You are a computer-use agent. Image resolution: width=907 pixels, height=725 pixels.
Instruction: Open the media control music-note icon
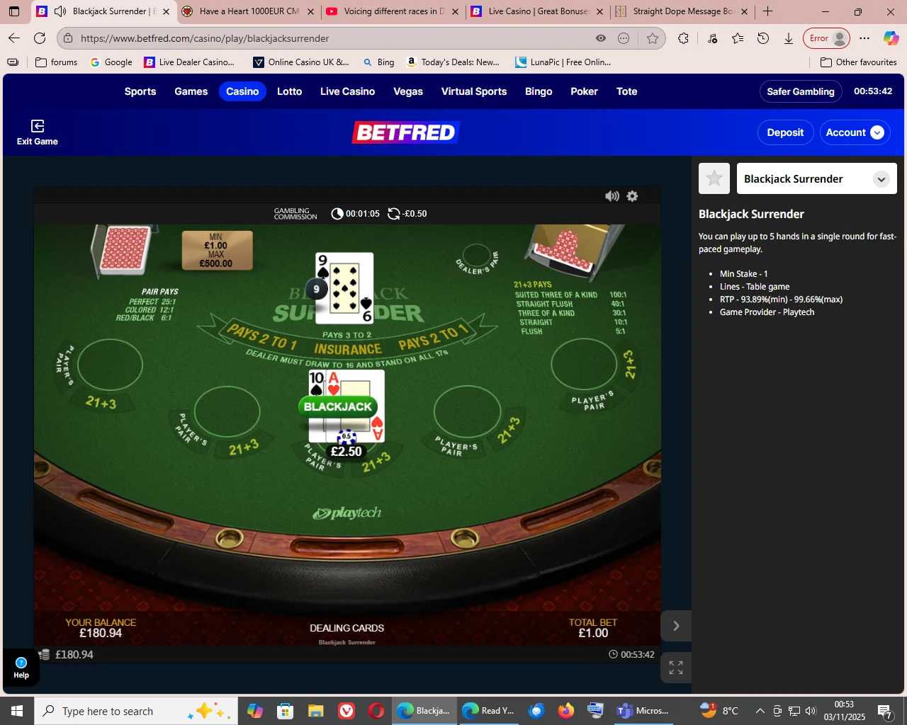[x=712, y=38]
